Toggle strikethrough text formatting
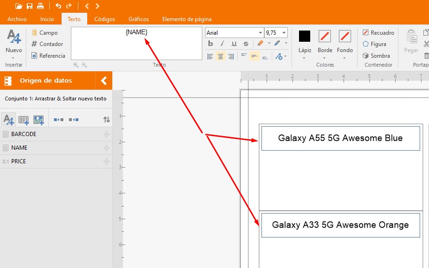 pyautogui.click(x=245, y=44)
